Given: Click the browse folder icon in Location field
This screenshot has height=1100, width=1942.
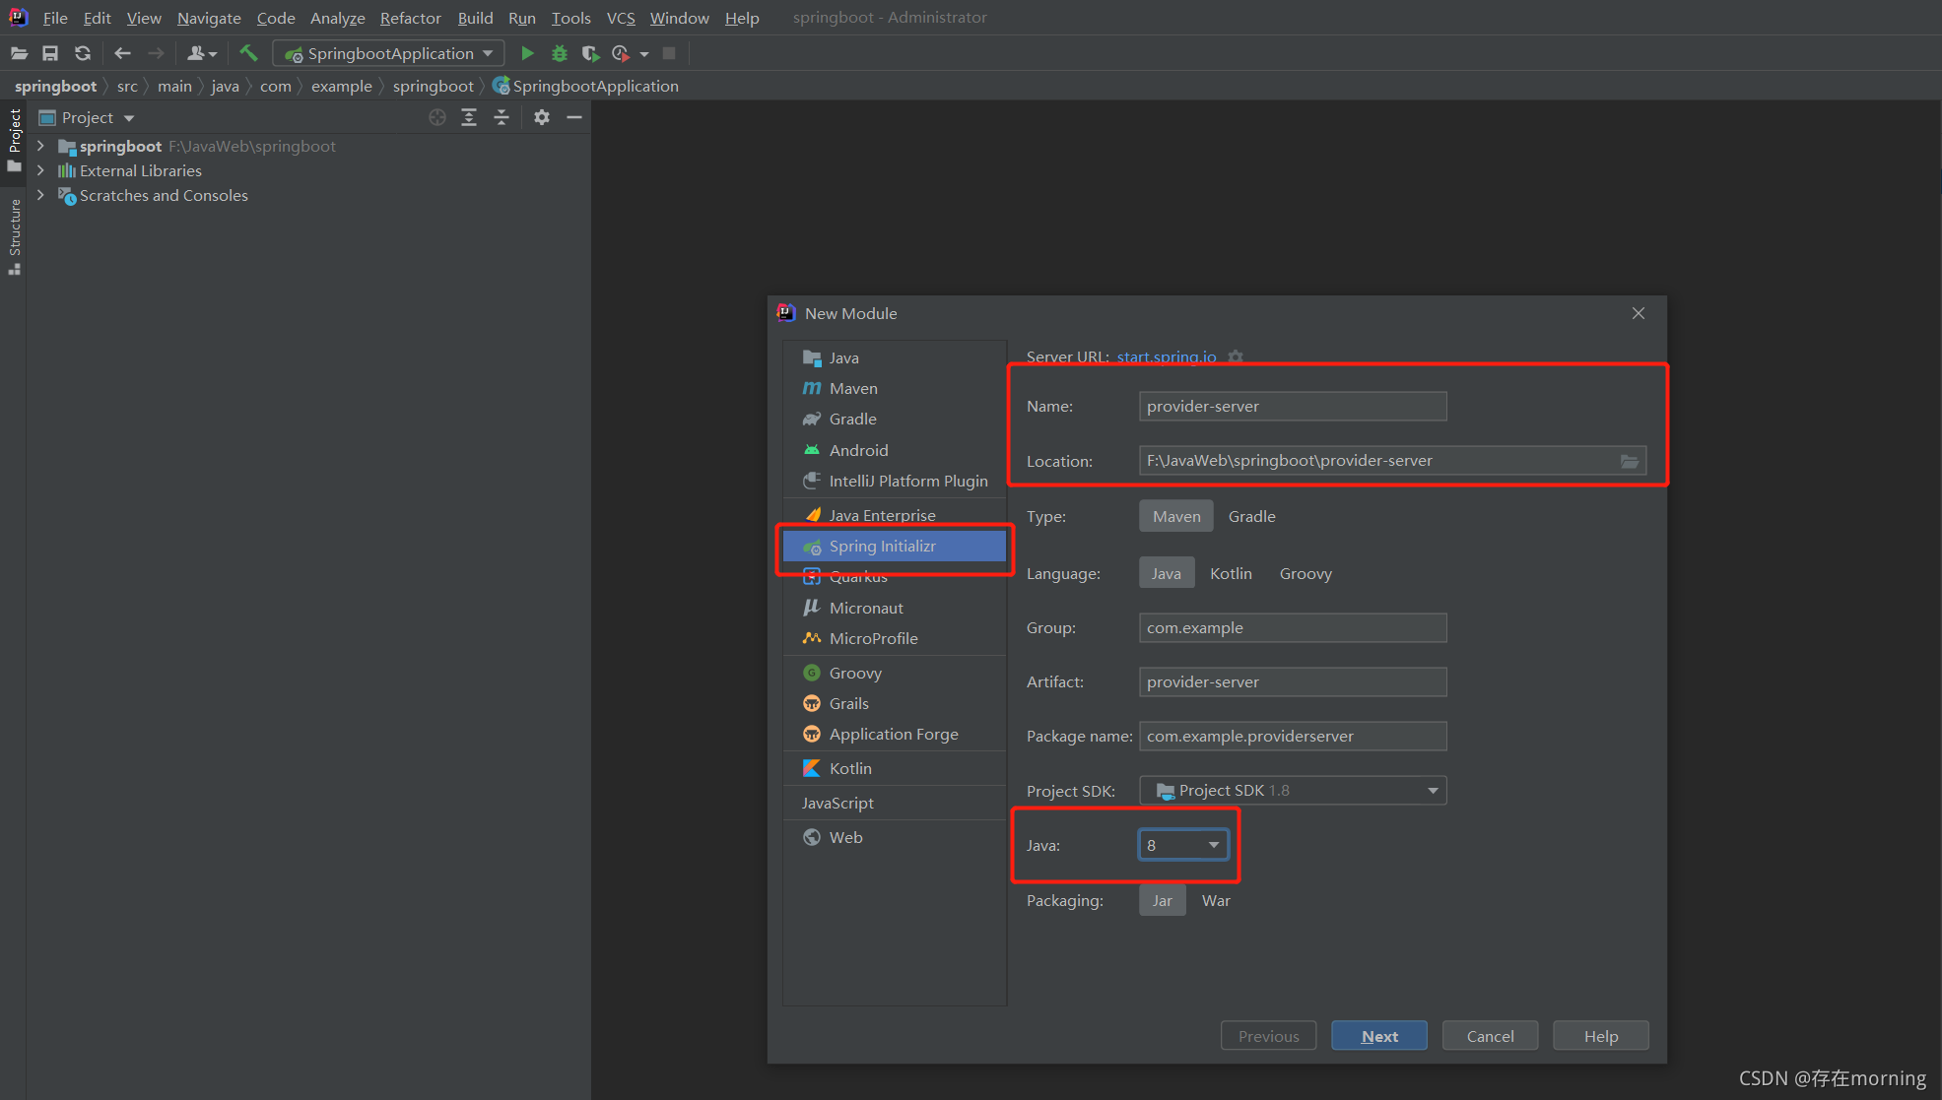Looking at the screenshot, I should 1630,461.
